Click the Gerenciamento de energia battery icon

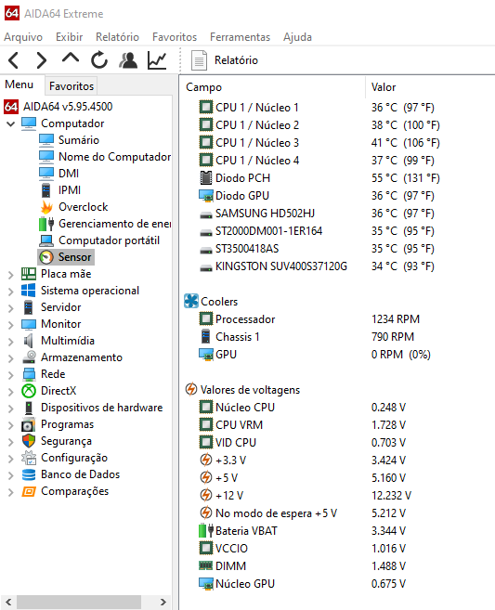click(x=46, y=224)
